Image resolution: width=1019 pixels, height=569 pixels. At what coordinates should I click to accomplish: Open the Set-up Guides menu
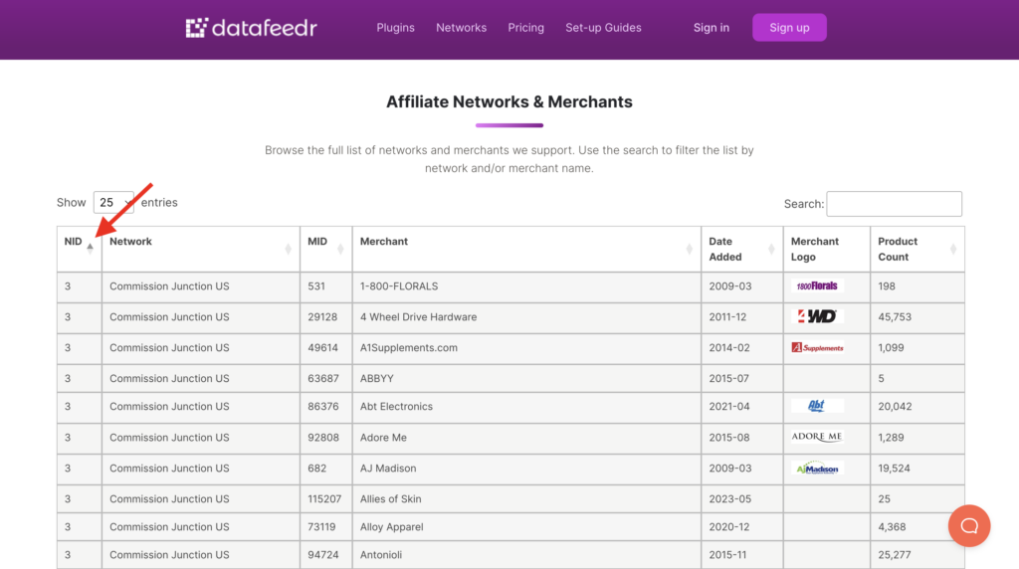tap(603, 27)
